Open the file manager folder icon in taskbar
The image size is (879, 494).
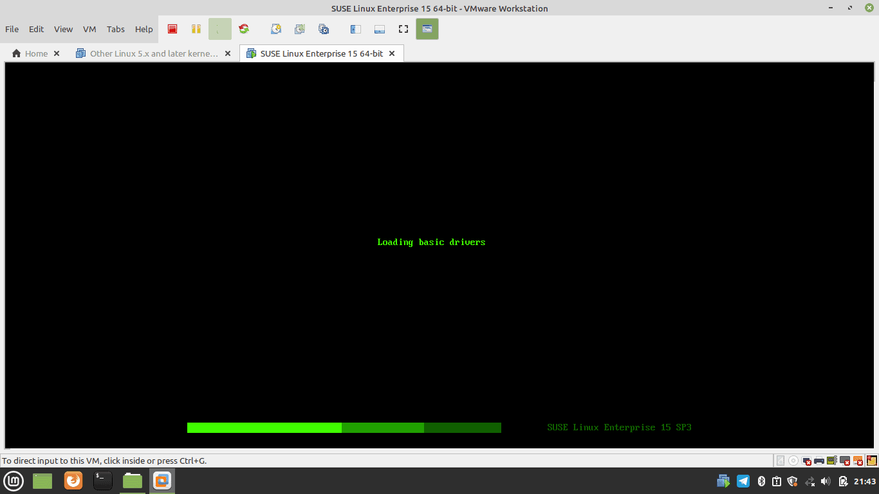pos(133,480)
